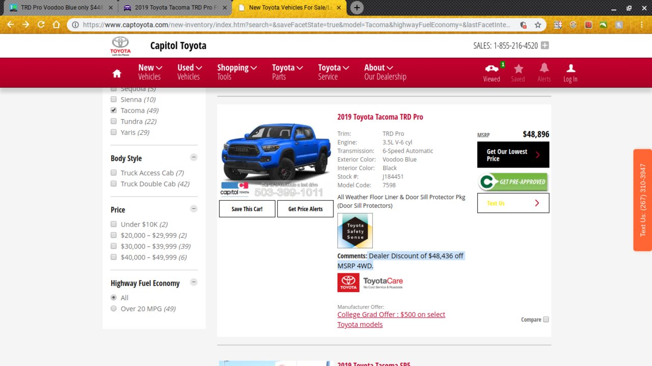This screenshot has width=652, height=366.
Task: View site information icon in address bar
Action: tap(75, 24)
